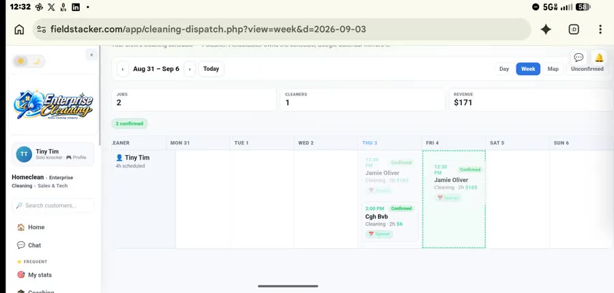
Task: Open the notifications bell icon
Action: coord(599,58)
